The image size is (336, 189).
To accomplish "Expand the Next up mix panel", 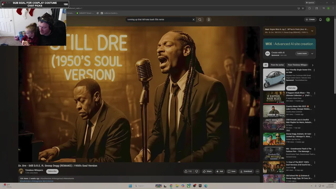I will click(x=312, y=31).
